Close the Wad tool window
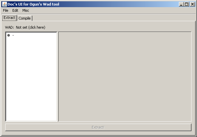The image size is (197, 137). 192,4
